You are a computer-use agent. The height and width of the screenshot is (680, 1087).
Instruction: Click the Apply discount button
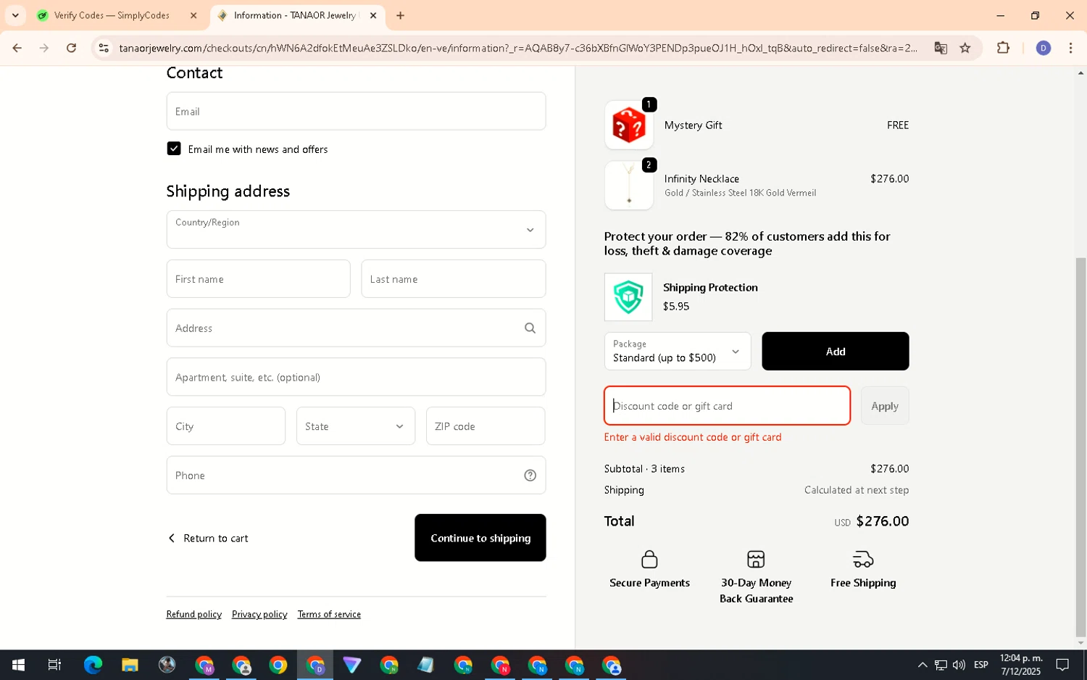click(x=885, y=406)
